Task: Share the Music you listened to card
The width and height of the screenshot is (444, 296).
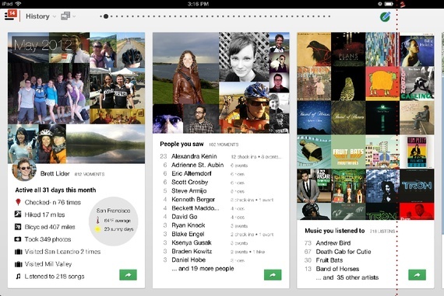Action: point(417,275)
